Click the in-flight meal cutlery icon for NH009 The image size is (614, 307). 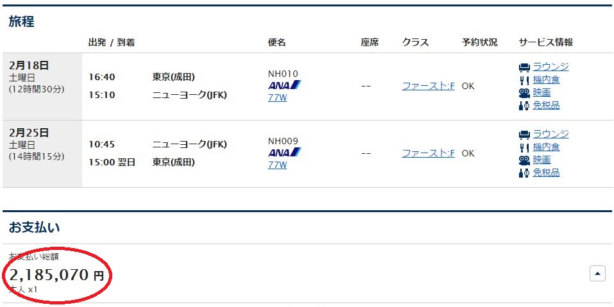point(524,148)
